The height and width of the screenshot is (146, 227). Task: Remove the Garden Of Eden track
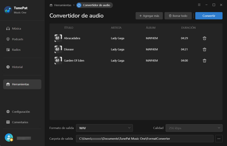[204, 61]
